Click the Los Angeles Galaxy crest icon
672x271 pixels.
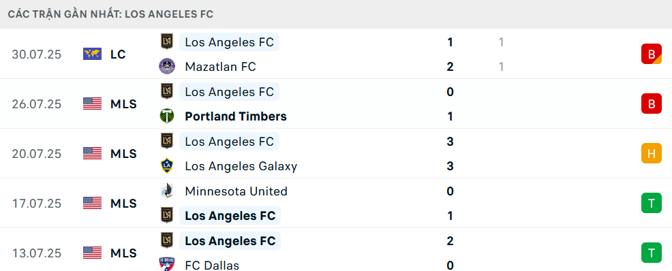coord(167,165)
